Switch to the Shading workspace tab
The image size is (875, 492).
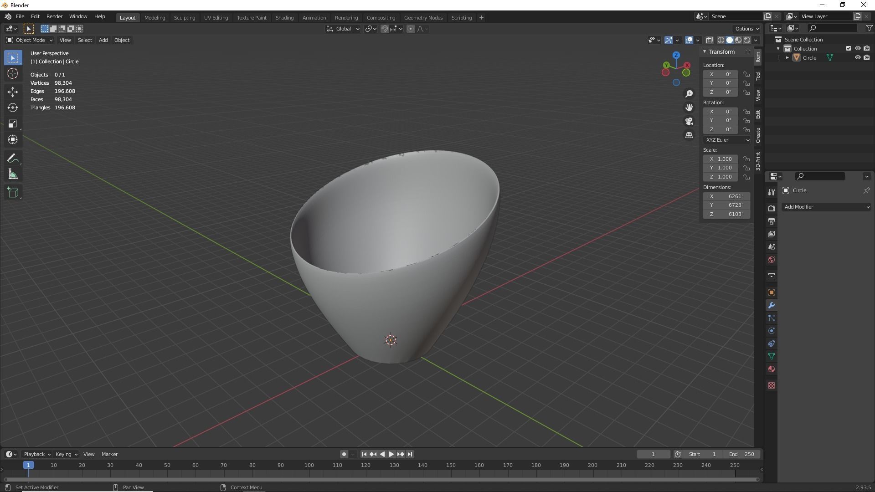[284, 18]
